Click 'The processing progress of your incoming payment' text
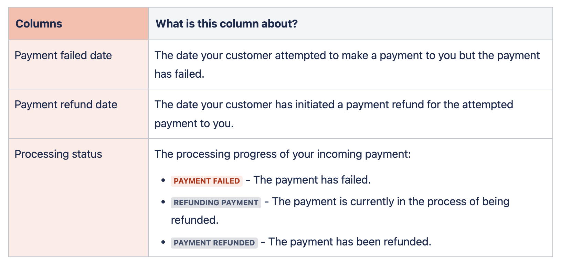 (283, 154)
